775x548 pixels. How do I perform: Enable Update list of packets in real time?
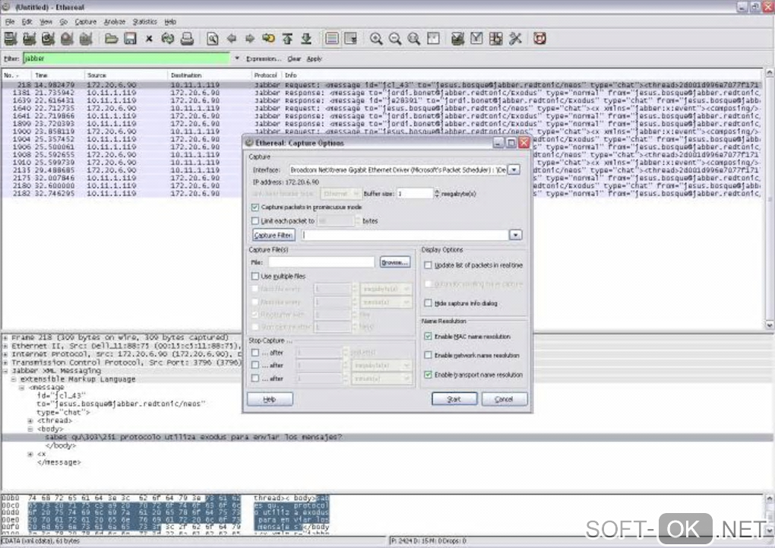(428, 265)
